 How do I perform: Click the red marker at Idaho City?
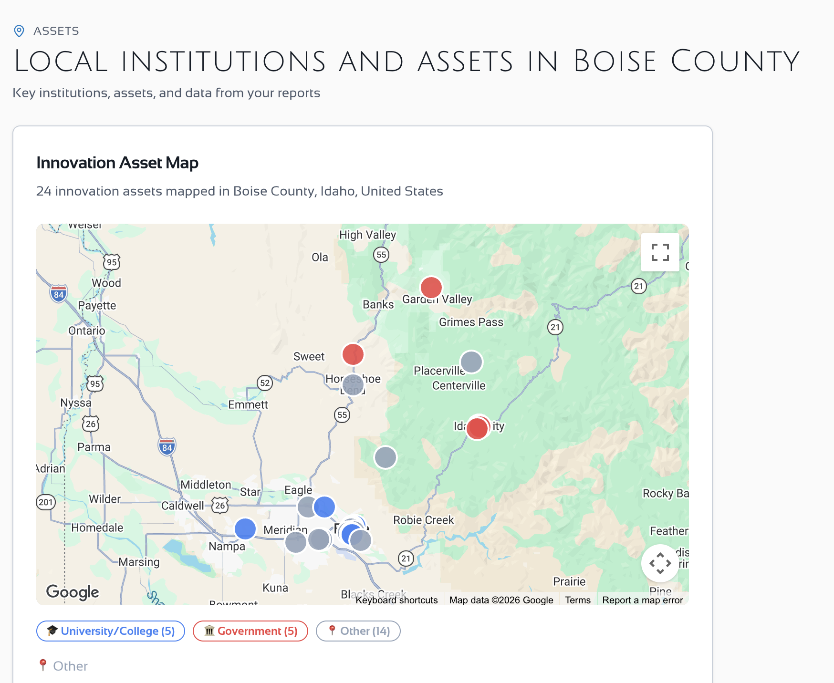point(477,428)
